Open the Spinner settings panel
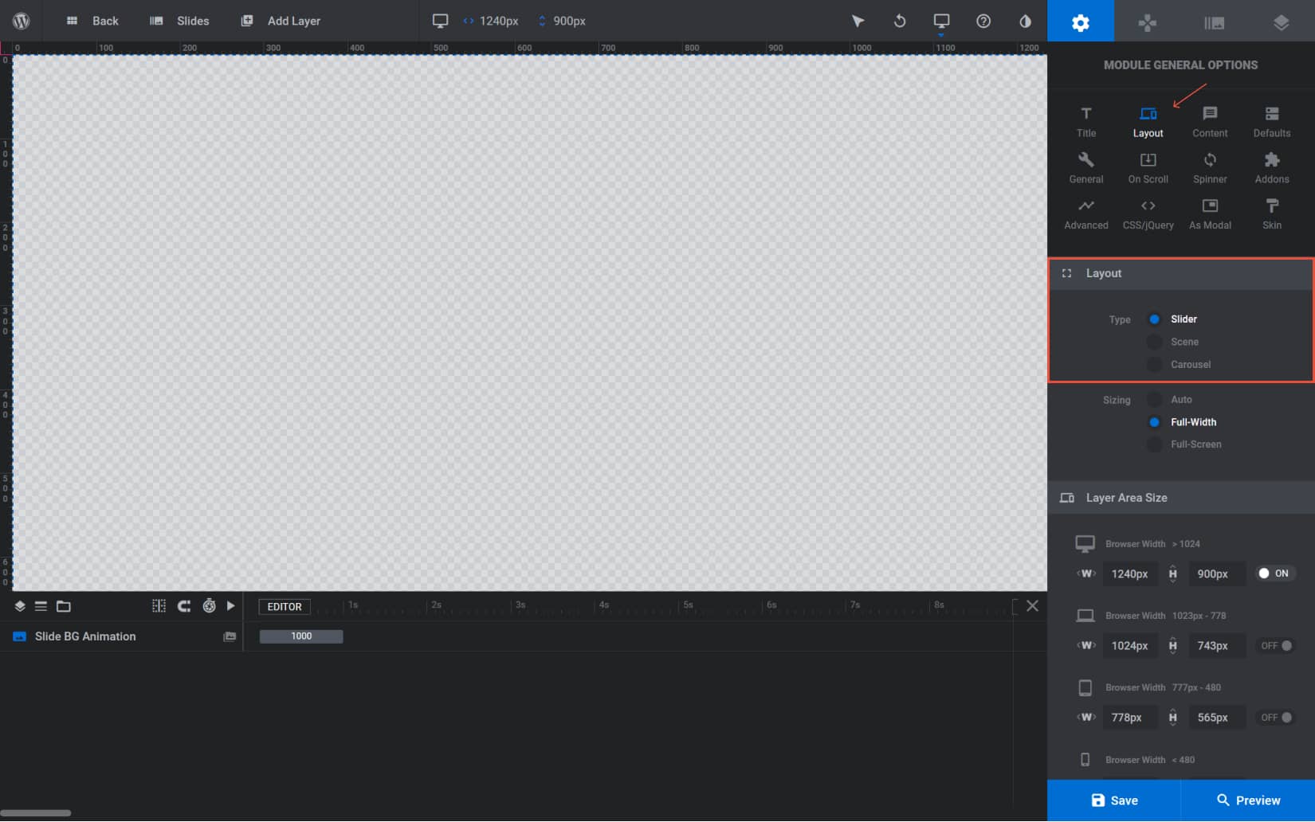This screenshot has height=822, width=1315. click(1209, 167)
